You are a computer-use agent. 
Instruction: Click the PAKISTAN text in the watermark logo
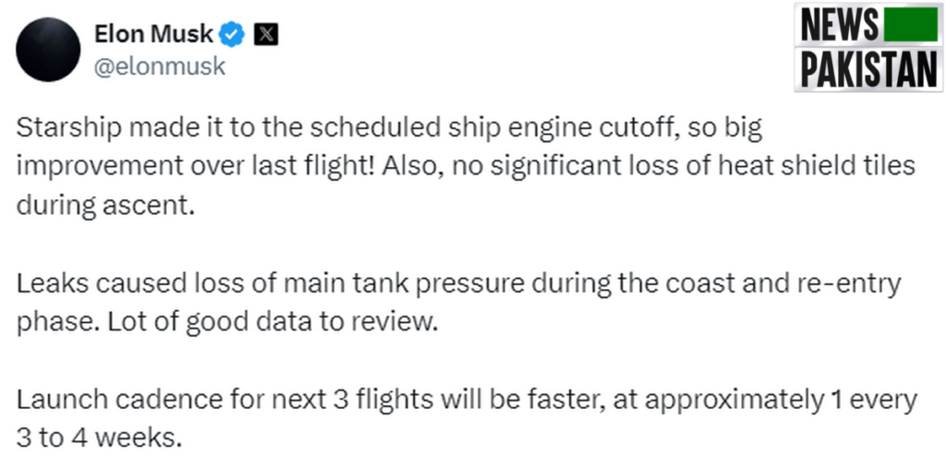point(868,68)
